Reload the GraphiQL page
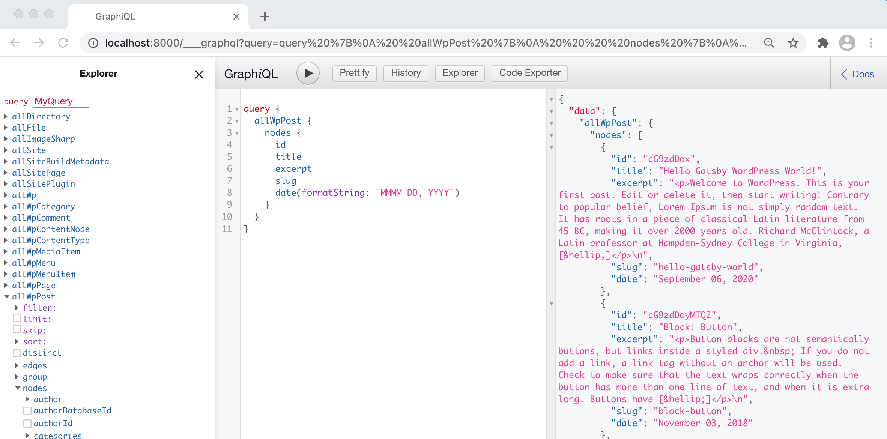Screen dimensions: 887x439 (x=63, y=43)
